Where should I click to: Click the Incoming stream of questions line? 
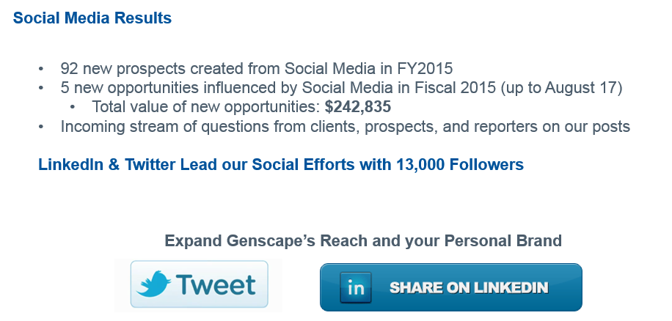pos(345,126)
